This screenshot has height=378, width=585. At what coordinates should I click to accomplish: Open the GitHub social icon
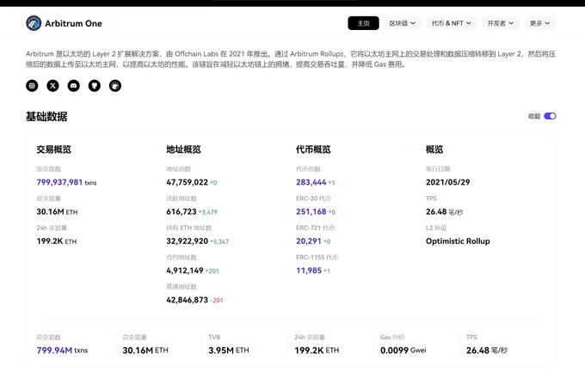(x=95, y=86)
